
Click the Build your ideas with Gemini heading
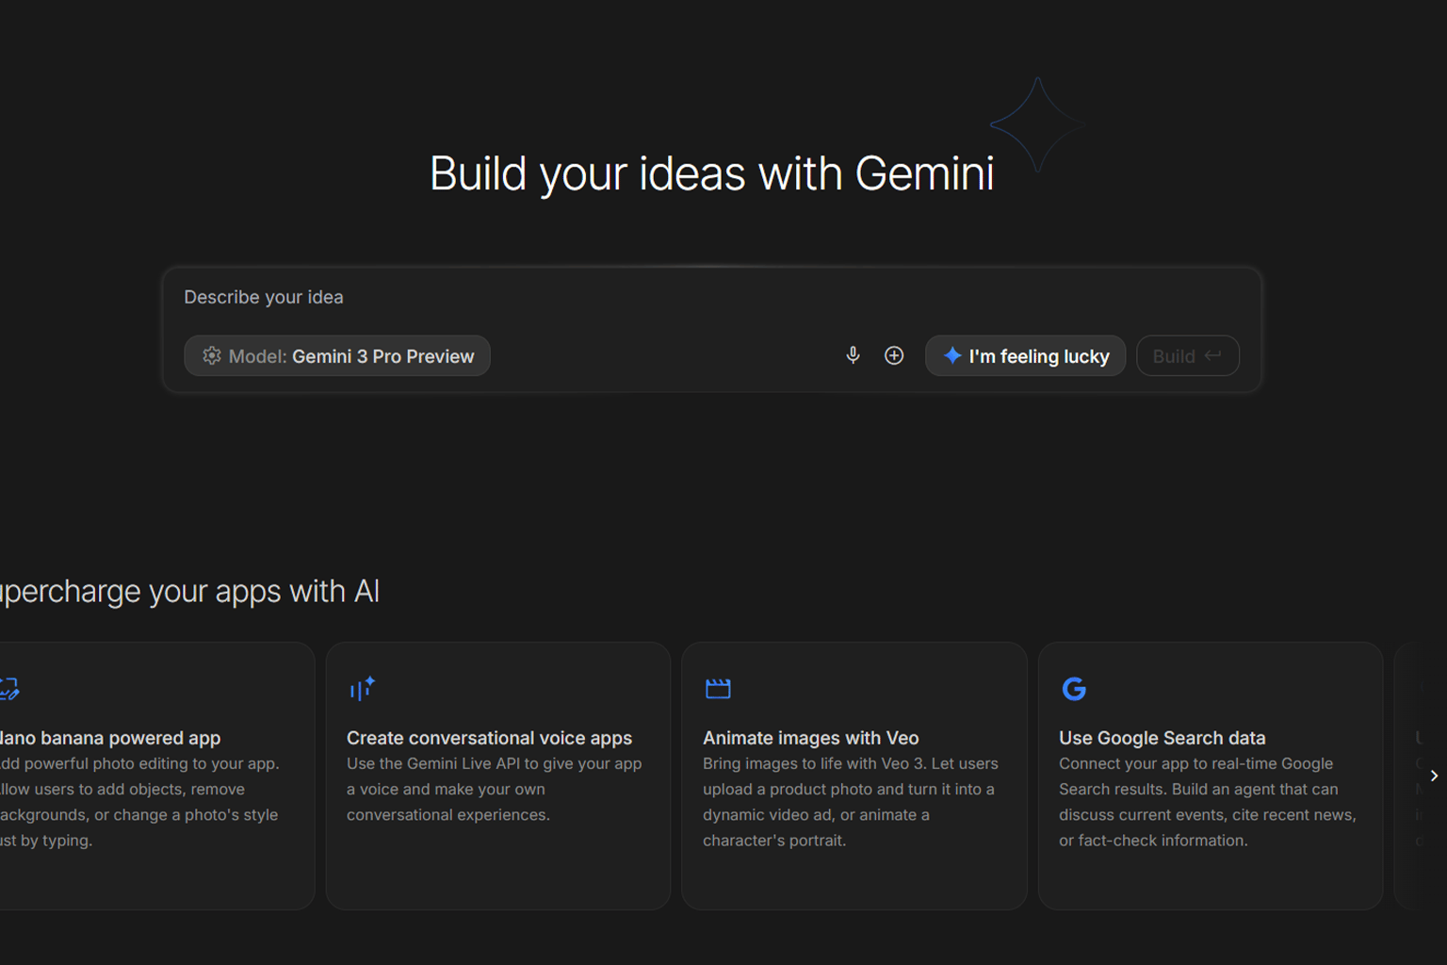click(712, 173)
